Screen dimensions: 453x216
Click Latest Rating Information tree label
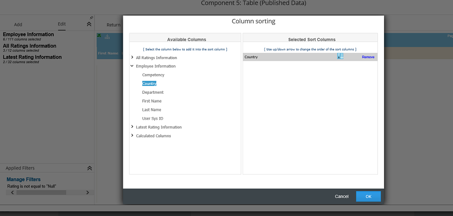click(158, 127)
